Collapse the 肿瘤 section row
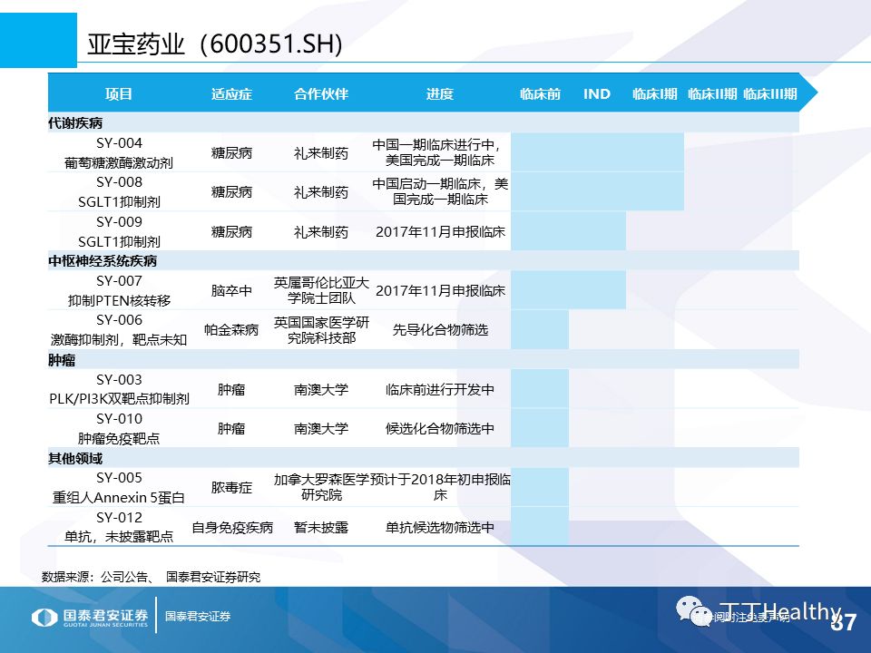The height and width of the screenshot is (653, 871). click(64, 360)
